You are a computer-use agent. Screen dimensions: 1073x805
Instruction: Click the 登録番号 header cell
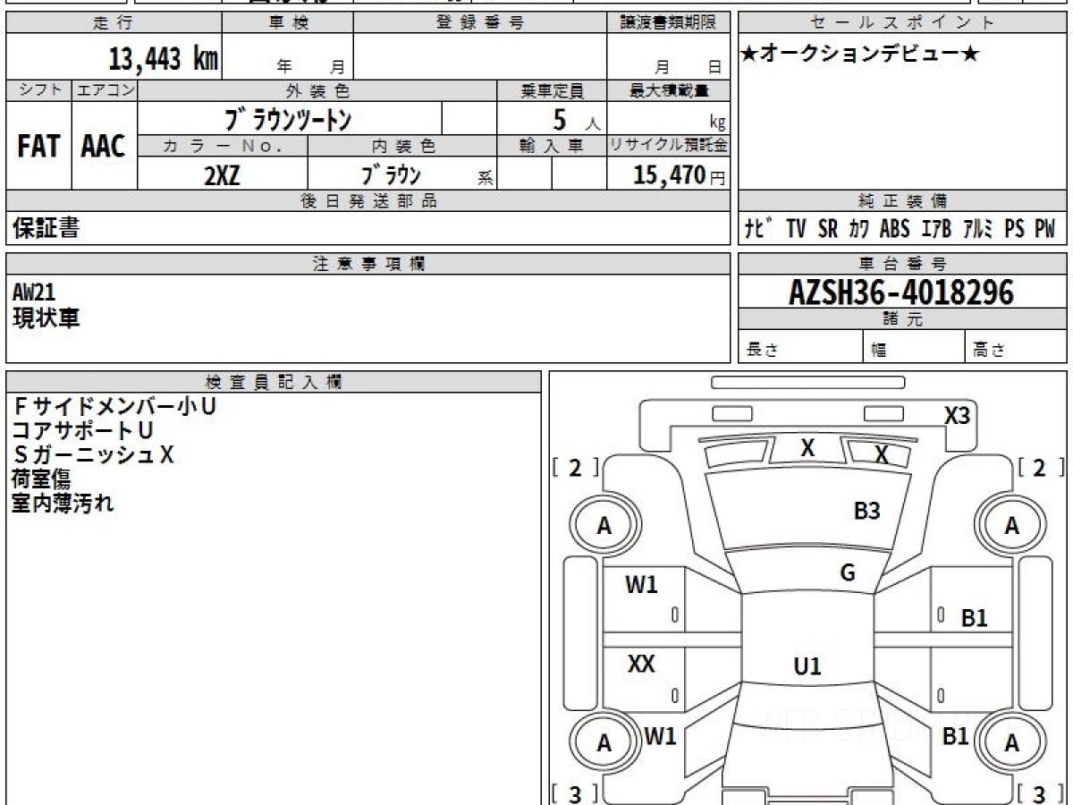pos(480,23)
